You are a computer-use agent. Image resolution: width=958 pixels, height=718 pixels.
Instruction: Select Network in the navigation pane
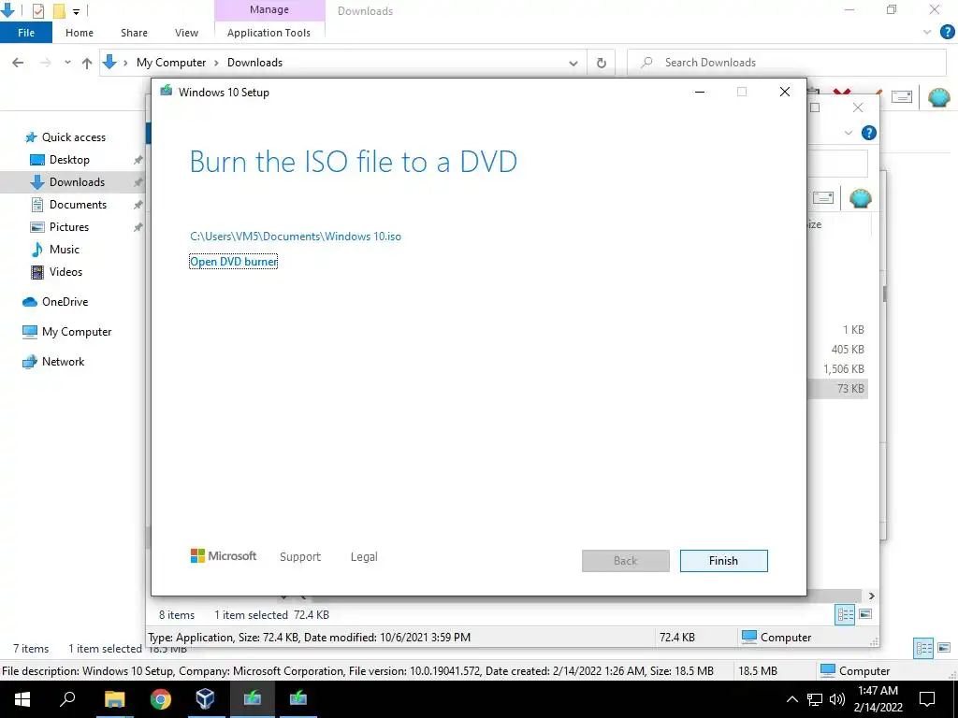point(63,362)
